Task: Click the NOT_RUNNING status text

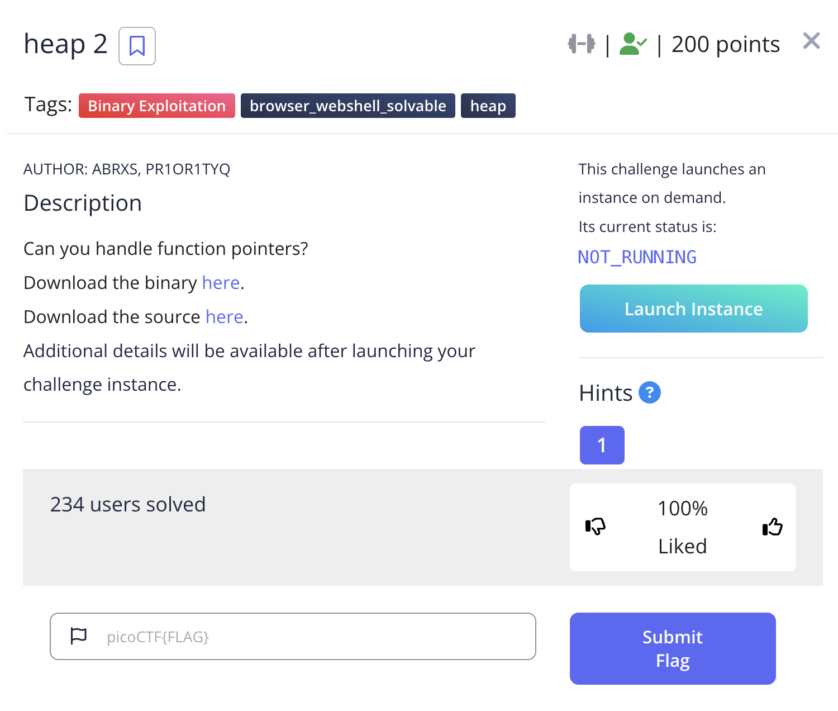Action: pyautogui.click(x=637, y=257)
